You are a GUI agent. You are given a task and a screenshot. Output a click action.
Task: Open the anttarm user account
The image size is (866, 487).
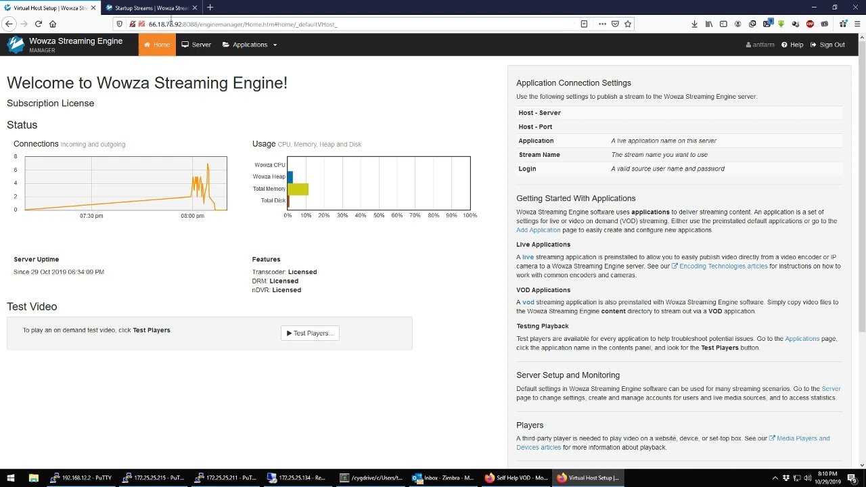pos(760,45)
